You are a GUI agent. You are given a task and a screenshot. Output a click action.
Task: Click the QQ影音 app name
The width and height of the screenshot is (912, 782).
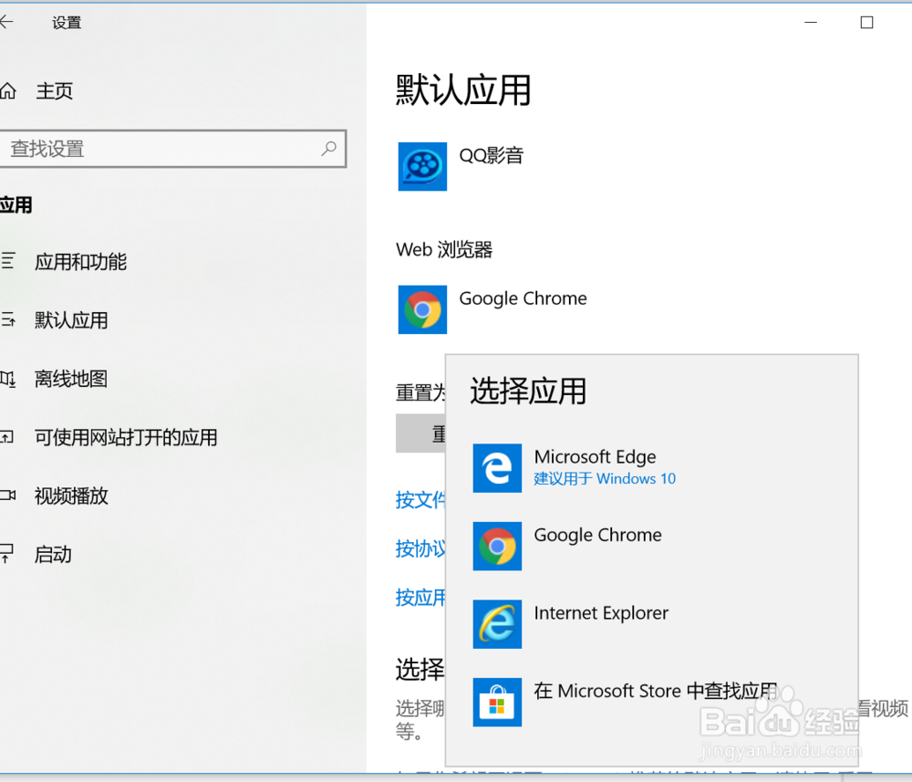click(492, 155)
